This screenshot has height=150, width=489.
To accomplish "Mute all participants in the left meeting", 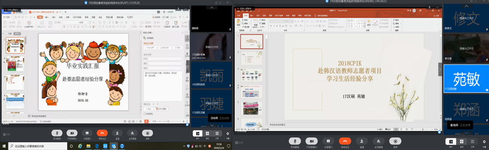I will [132, 133].
